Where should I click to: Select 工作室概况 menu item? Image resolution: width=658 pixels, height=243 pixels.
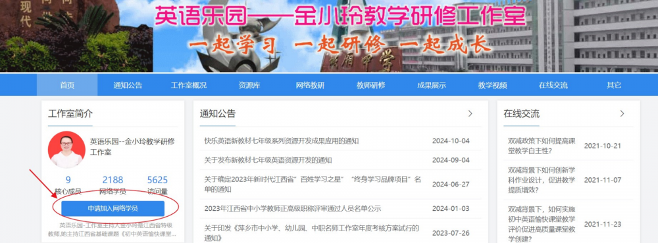tap(188, 85)
